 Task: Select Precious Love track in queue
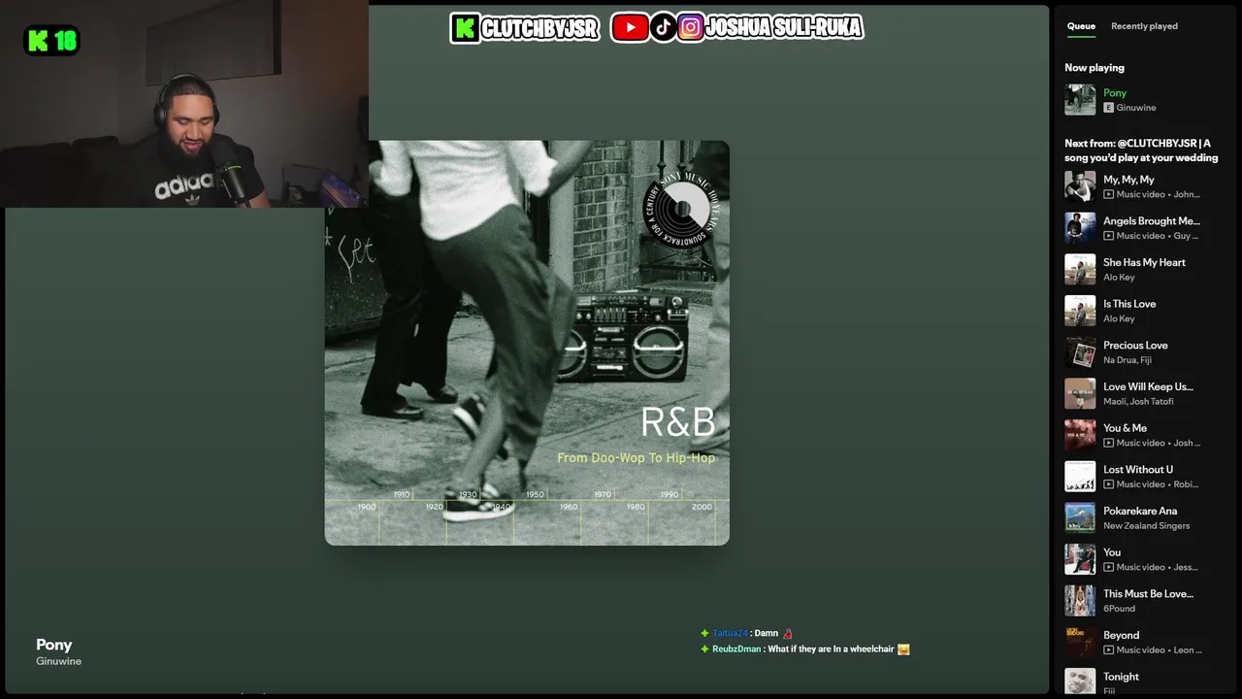[1135, 346]
